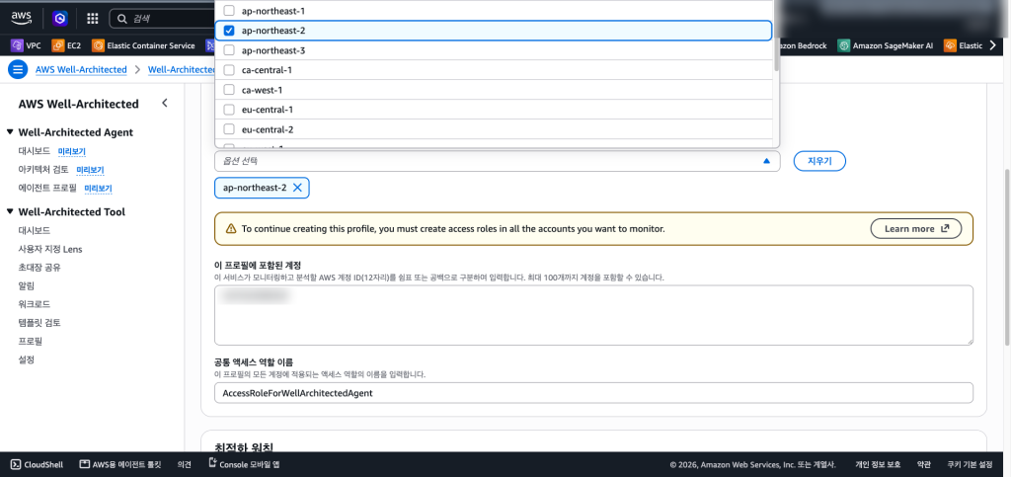Image resolution: width=1011 pixels, height=477 pixels.
Task: Open Console 모바일 앱 footer link
Action: [x=245, y=464]
